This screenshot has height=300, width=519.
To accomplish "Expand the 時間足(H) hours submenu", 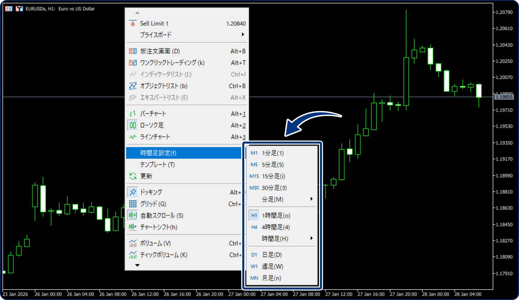I will click(x=312, y=238).
